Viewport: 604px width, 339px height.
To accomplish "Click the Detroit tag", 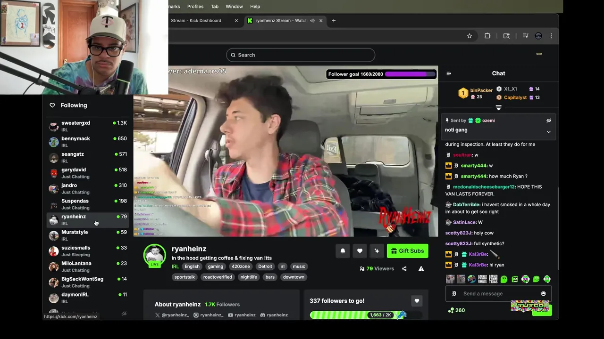I will [x=265, y=266].
